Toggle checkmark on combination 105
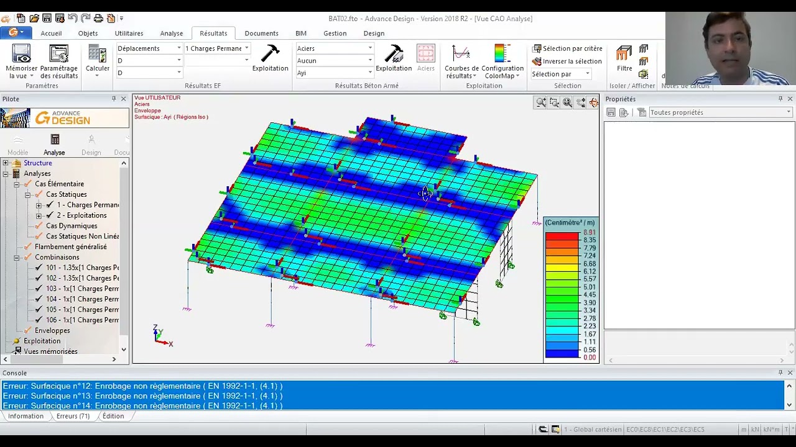796x447 pixels. coord(39,310)
